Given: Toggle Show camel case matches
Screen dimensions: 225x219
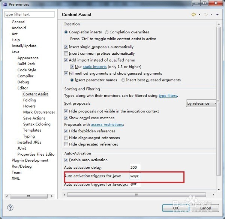Looking at the screenshot, I should pos(66,118).
